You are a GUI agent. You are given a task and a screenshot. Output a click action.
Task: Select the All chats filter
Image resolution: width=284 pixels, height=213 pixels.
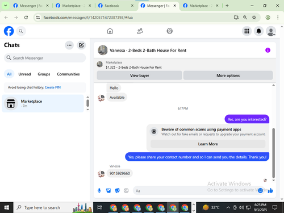coord(9,74)
